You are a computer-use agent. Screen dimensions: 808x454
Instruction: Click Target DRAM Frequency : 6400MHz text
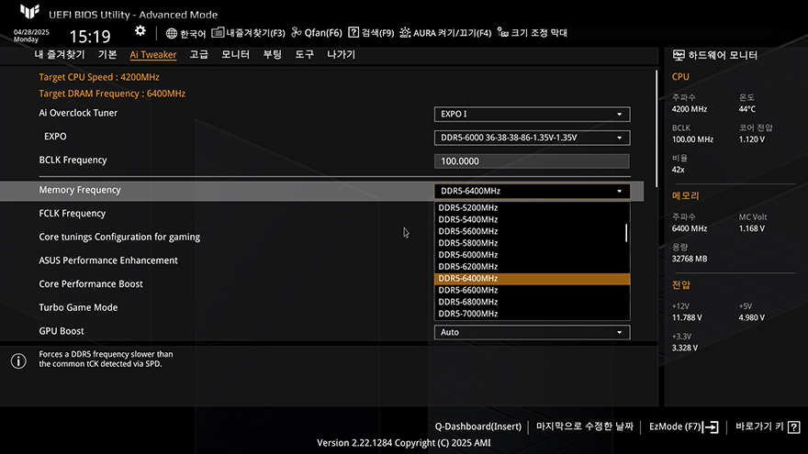pos(112,94)
